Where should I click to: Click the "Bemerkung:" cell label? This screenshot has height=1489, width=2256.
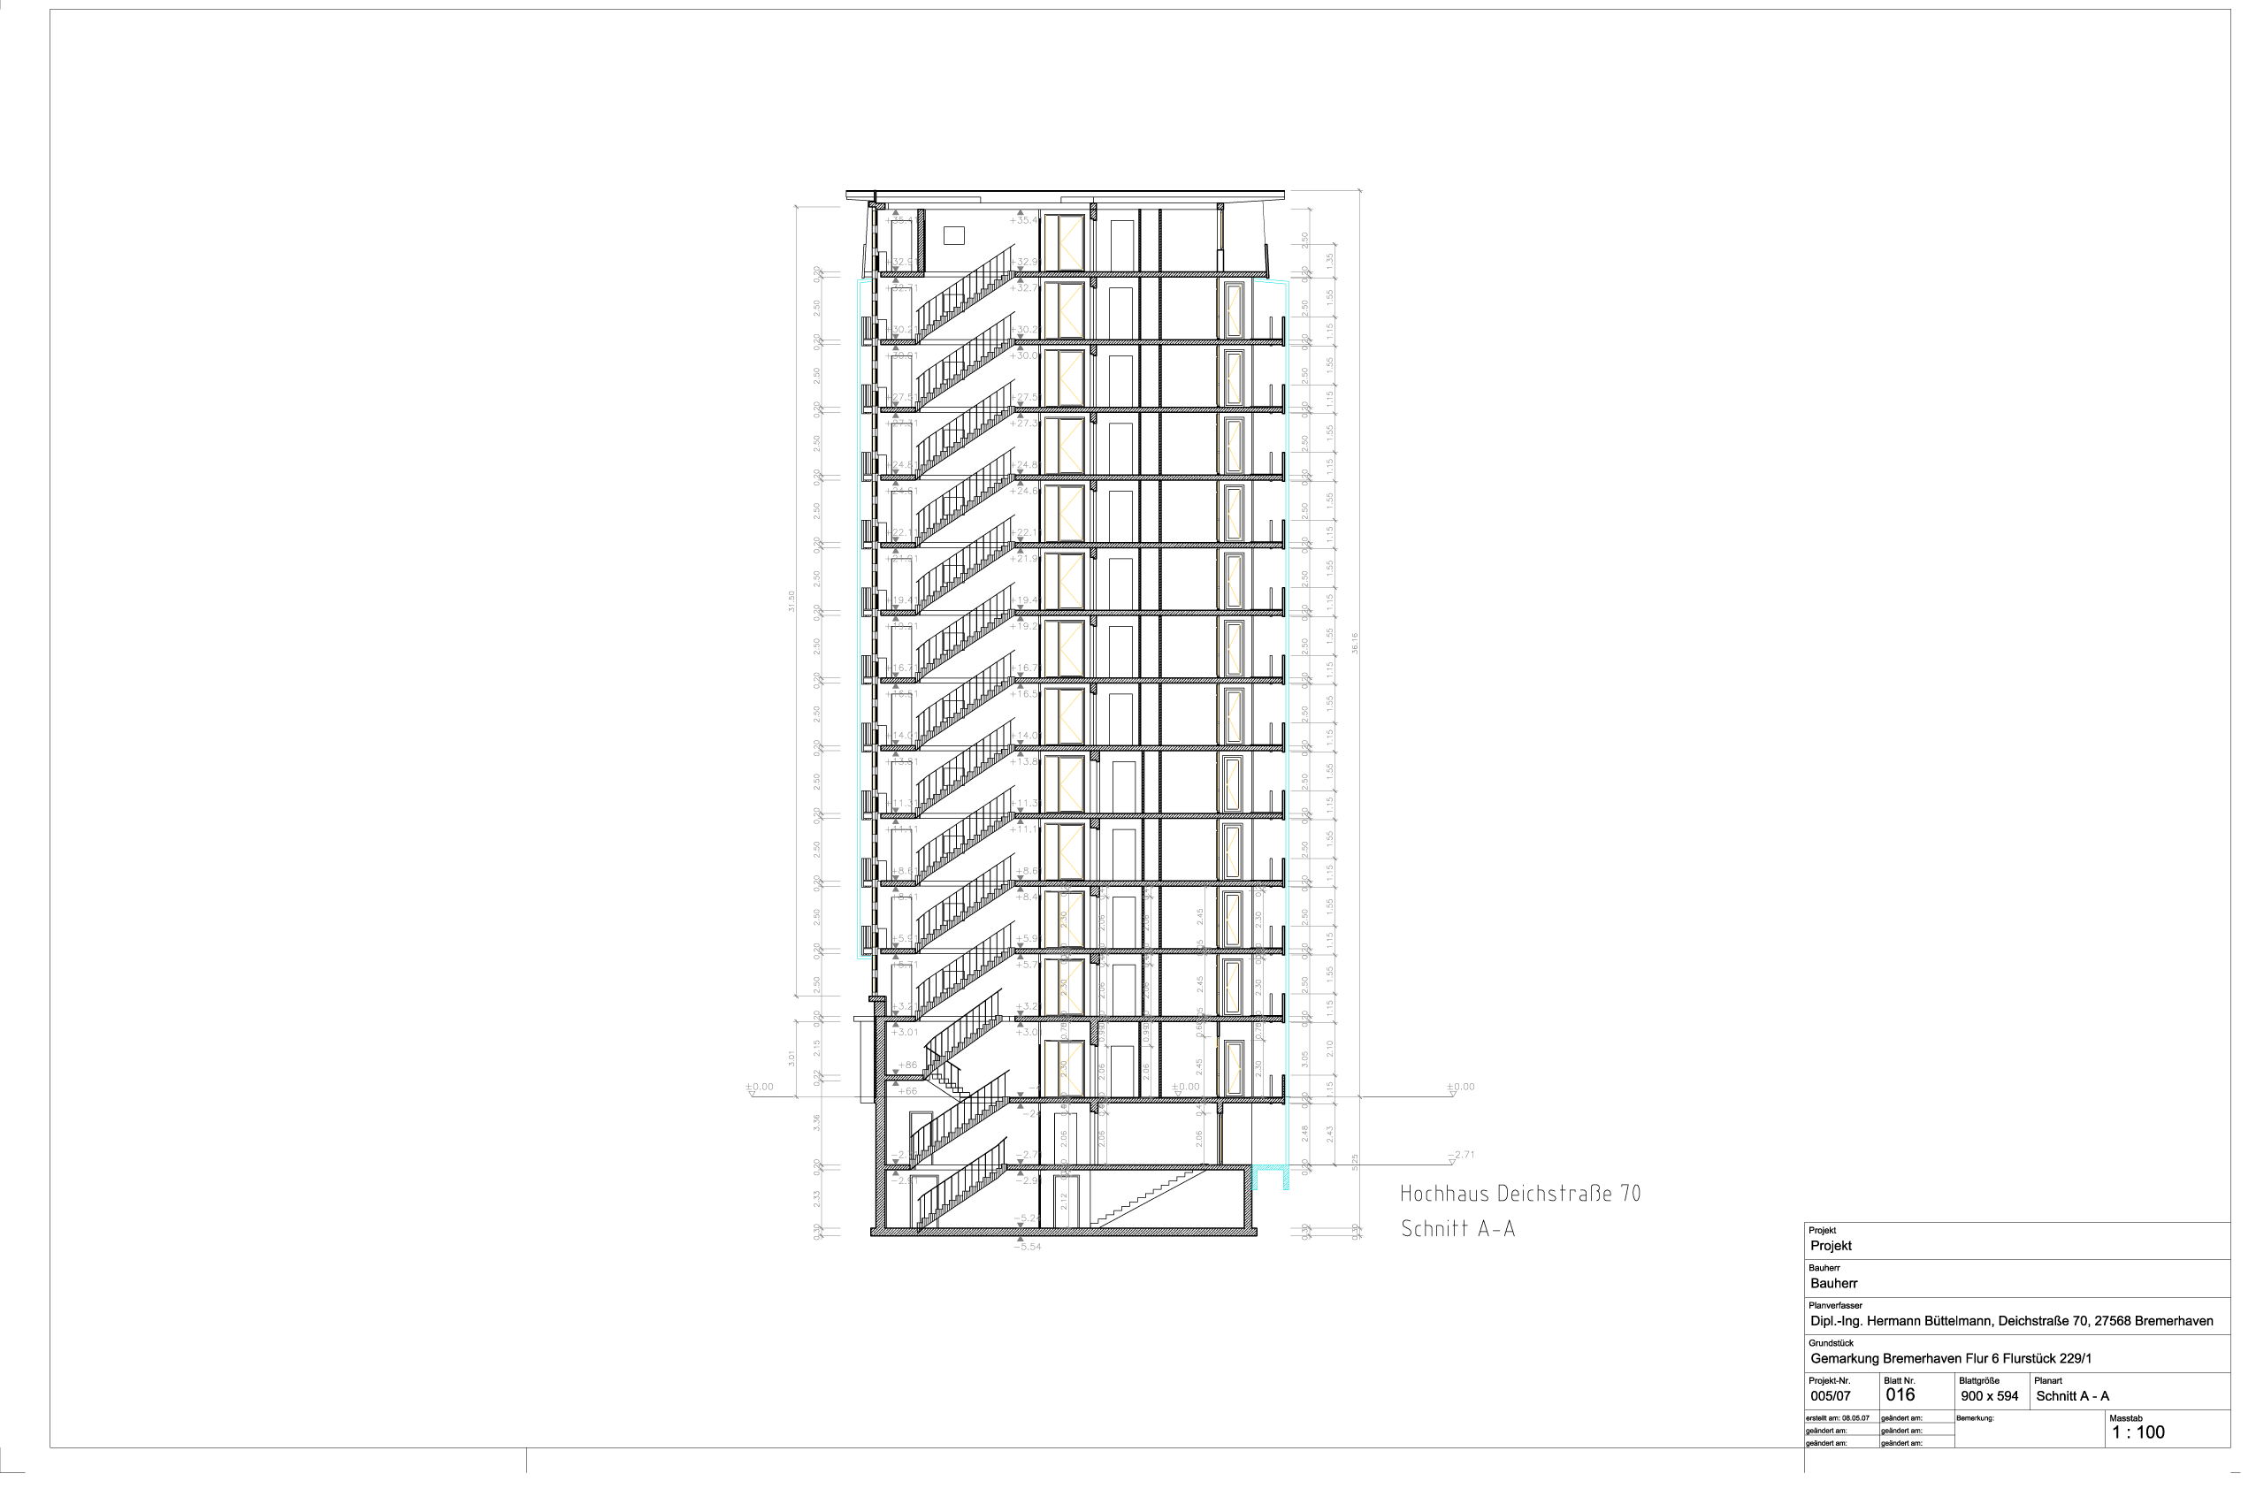[1975, 1419]
